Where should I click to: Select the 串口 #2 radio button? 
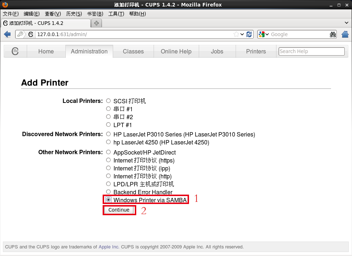tap(108, 117)
